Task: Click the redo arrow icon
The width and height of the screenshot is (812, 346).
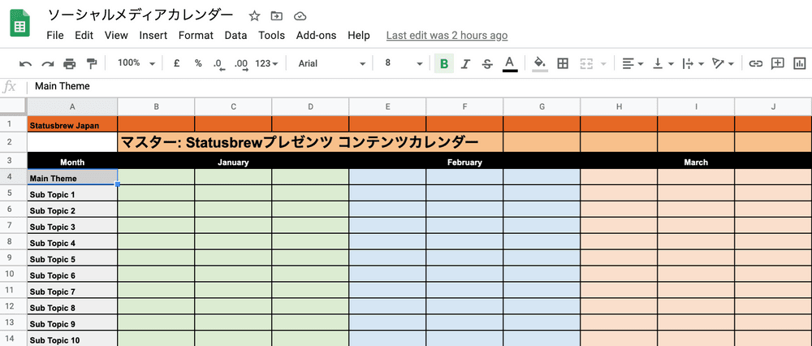Action: tap(48, 63)
